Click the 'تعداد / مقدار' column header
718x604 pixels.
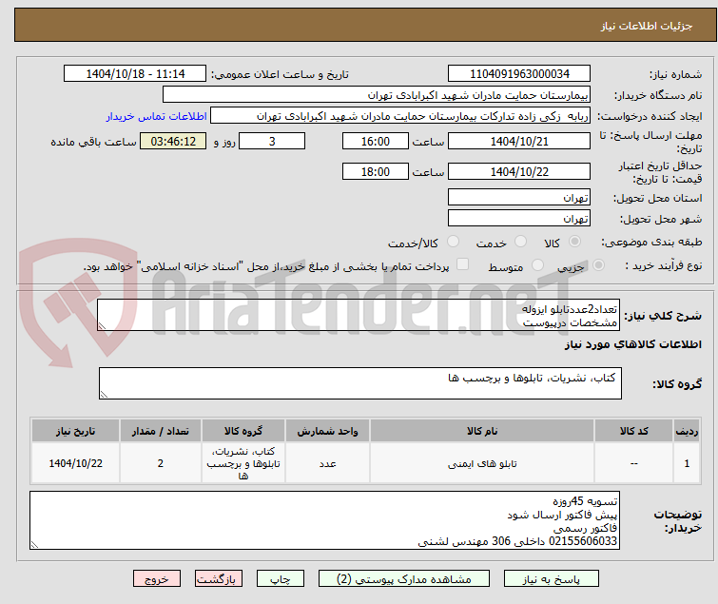click(x=161, y=431)
